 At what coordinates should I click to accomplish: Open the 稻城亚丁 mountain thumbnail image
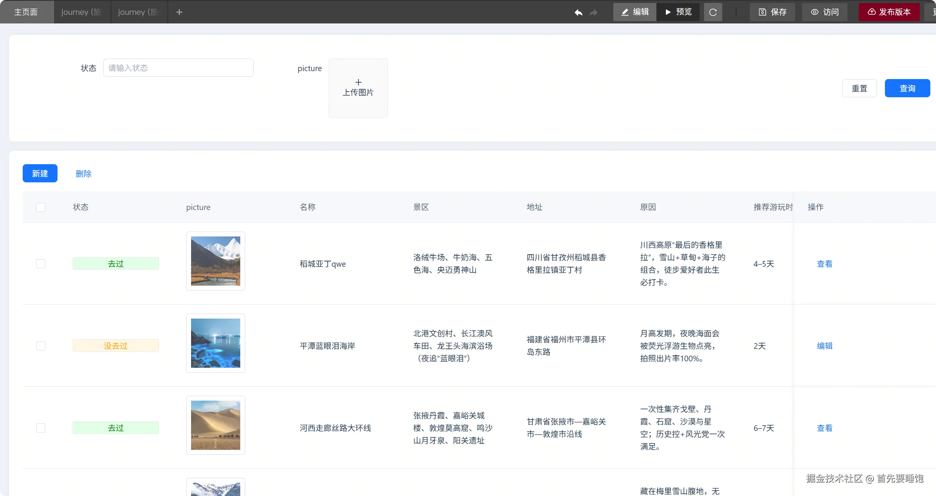(215, 261)
